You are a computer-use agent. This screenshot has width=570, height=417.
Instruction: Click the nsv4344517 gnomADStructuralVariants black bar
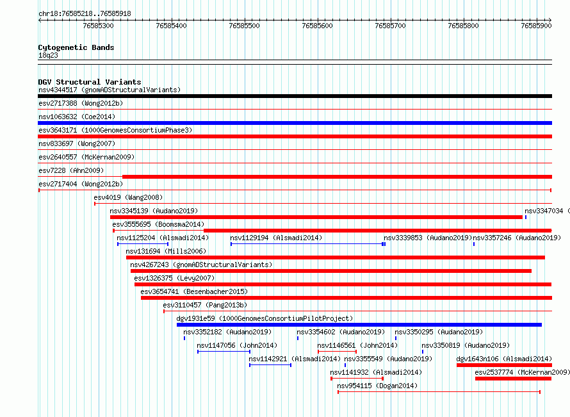pos(295,96)
